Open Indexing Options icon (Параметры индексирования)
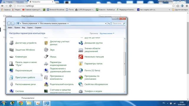Image resolution: width=189 pixels, height=106 pixels. pos(46,64)
